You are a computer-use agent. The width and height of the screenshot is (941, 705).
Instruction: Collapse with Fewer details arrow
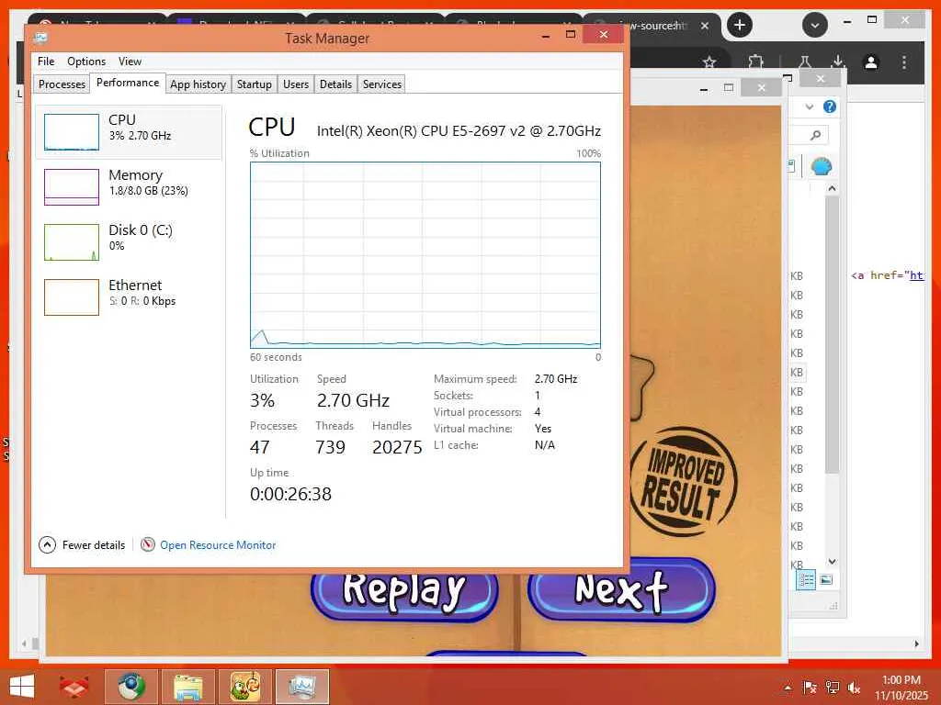47,545
